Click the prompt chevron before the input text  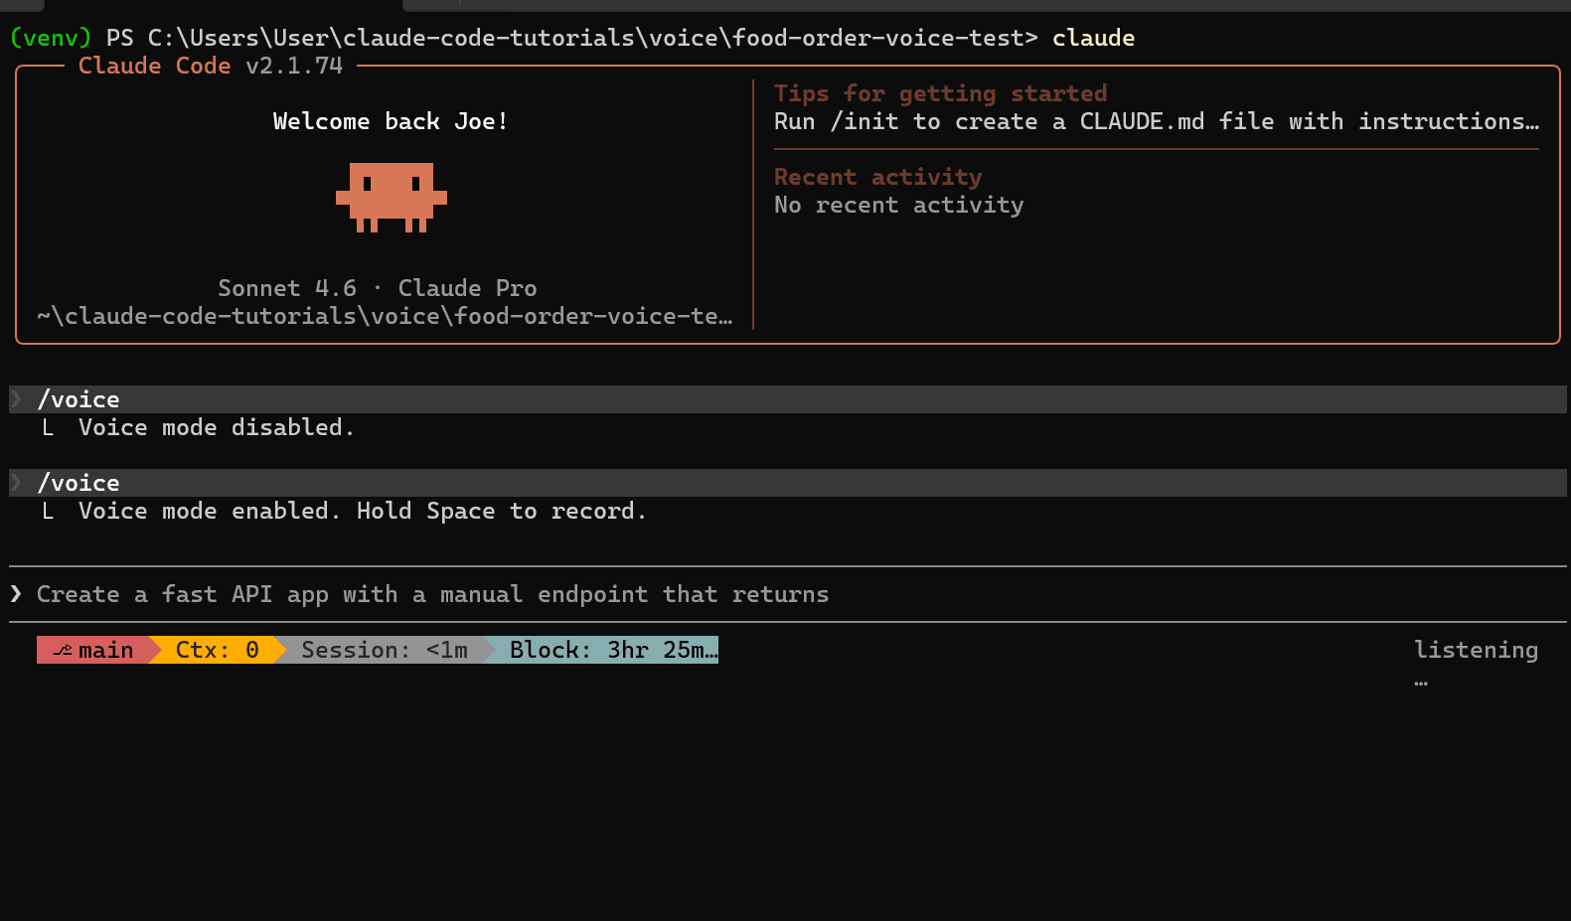[x=16, y=594]
